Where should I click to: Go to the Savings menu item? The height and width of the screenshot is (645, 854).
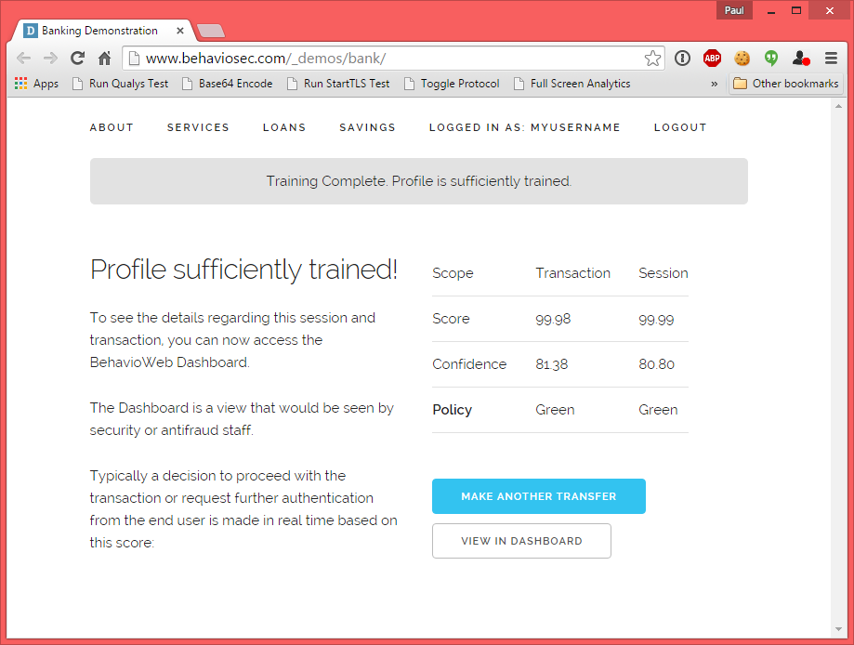367,127
